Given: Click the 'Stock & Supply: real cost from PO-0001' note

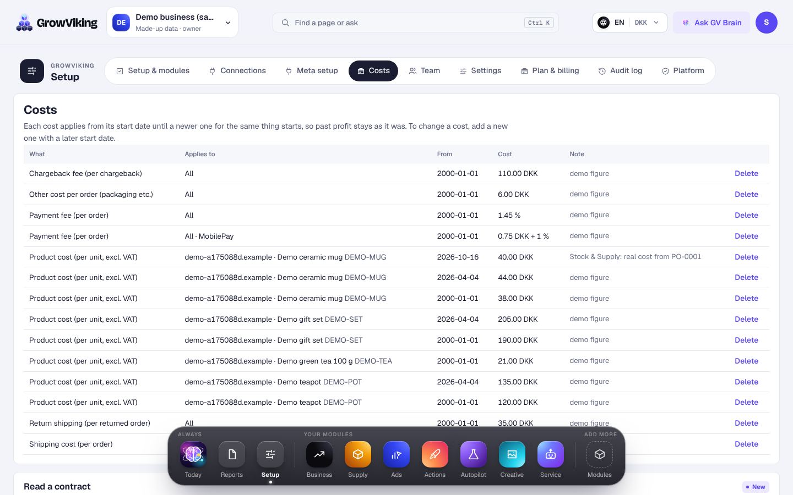Looking at the screenshot, I should point(636,257).
